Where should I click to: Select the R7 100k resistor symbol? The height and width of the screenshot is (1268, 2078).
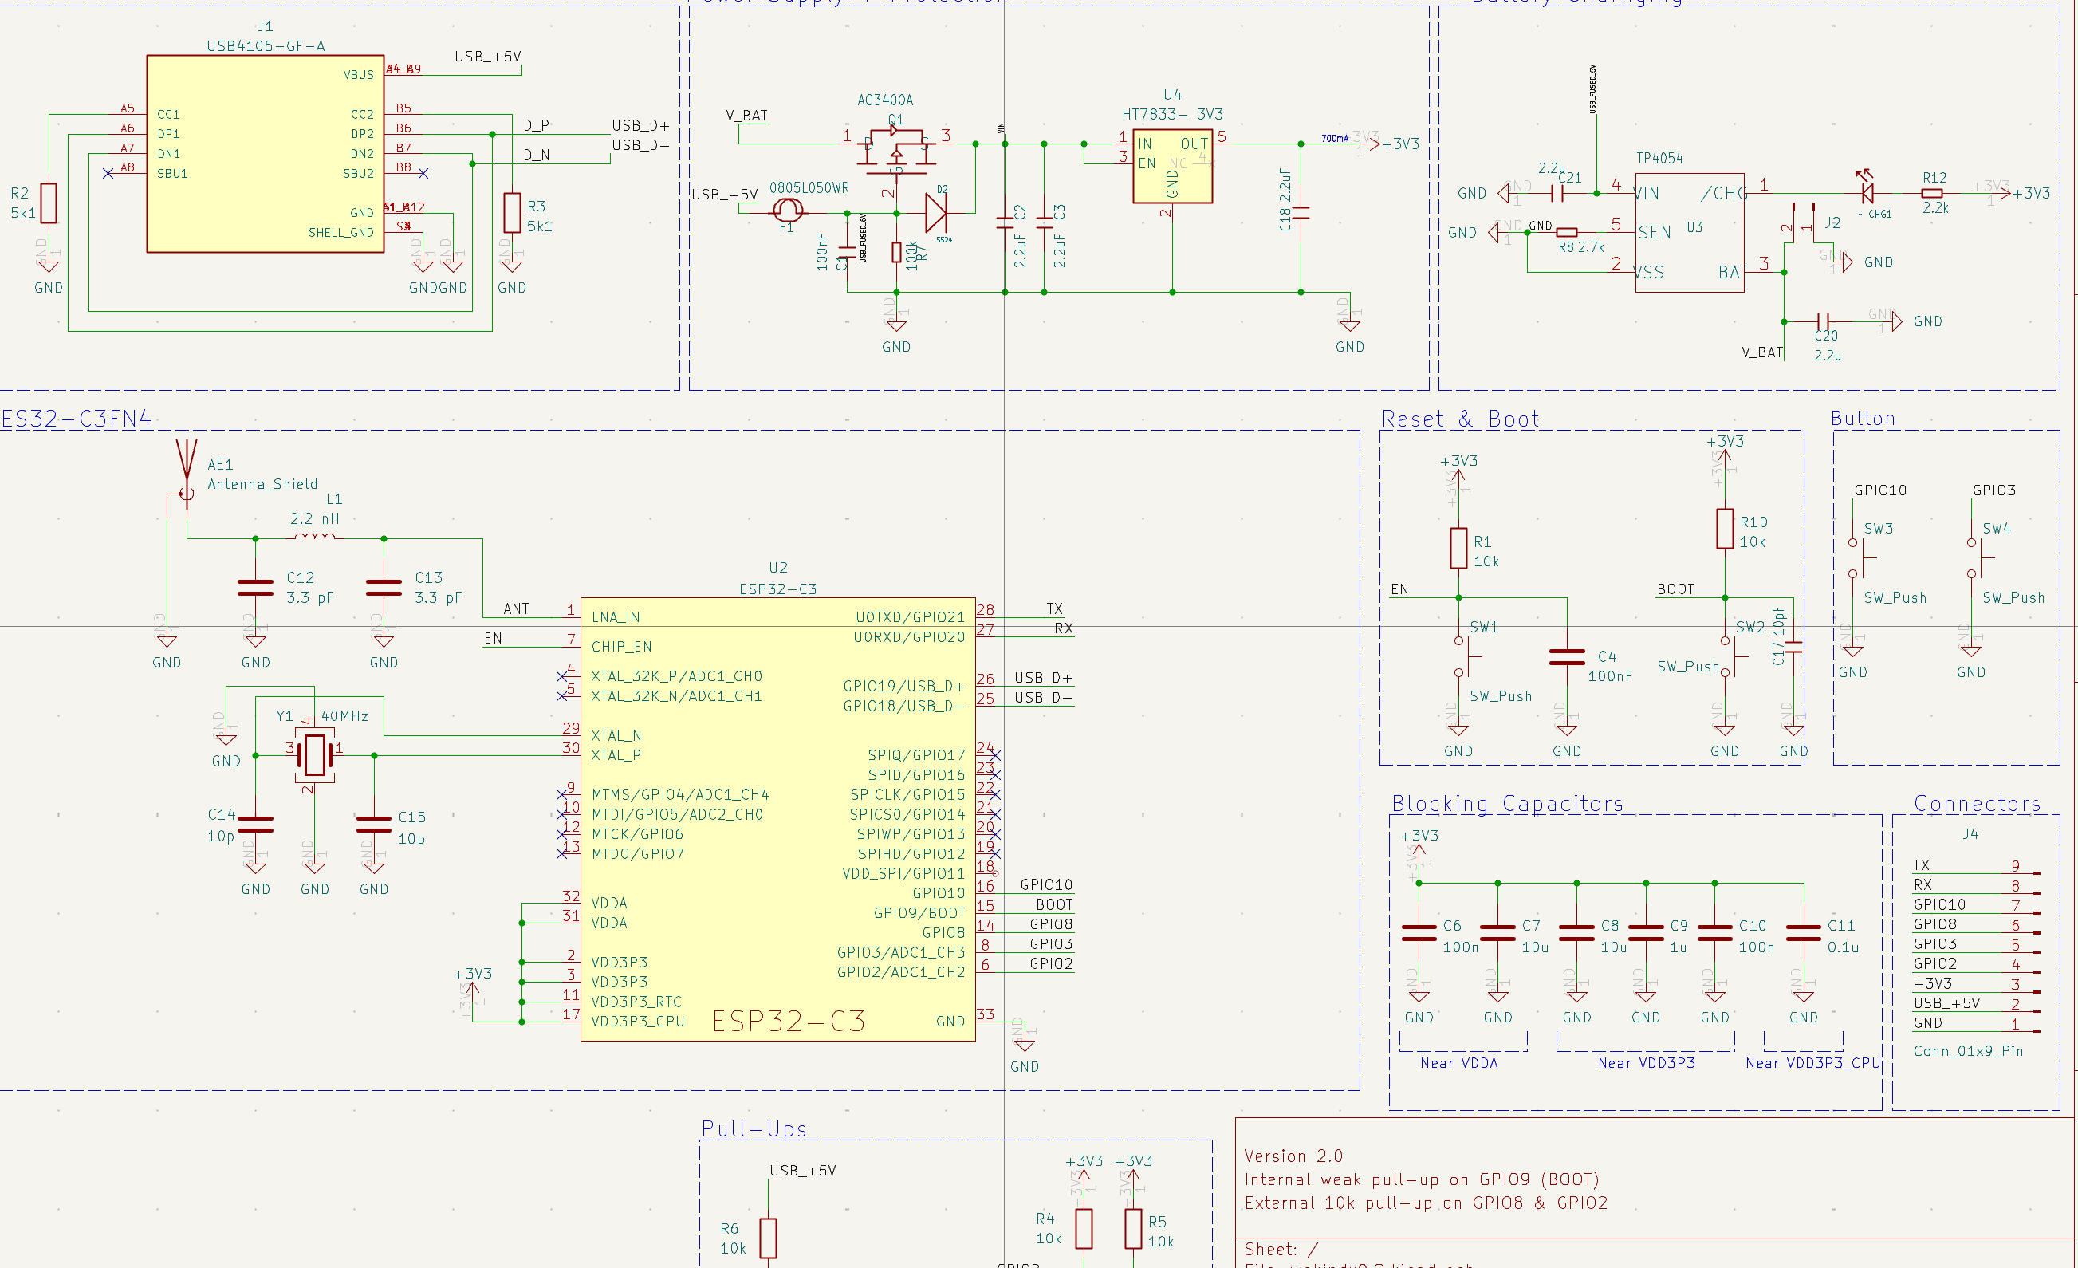896,252
